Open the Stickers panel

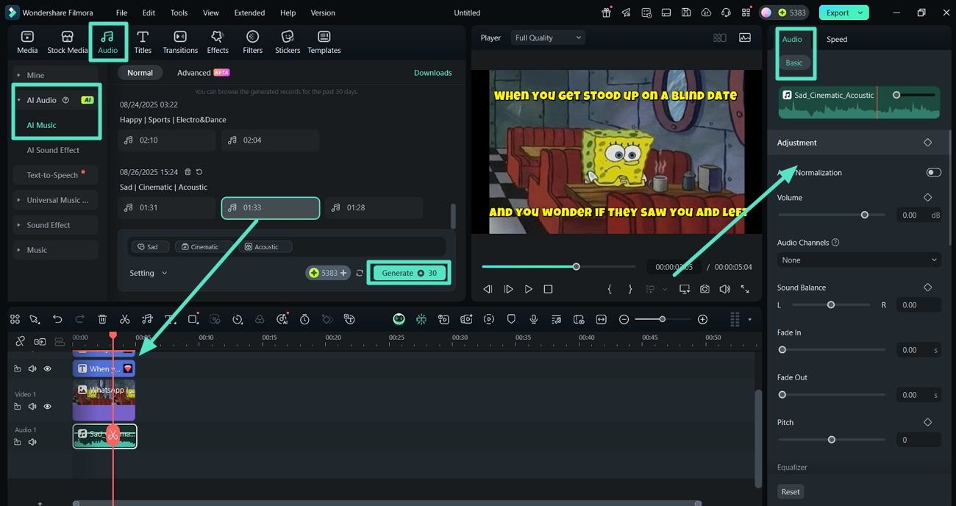tap(288, 42)
